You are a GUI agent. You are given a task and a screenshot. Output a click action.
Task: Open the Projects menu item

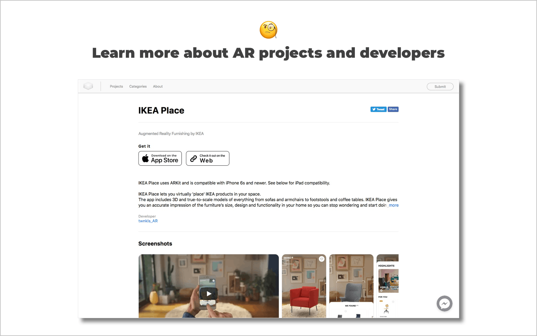[x=116, y=86]
